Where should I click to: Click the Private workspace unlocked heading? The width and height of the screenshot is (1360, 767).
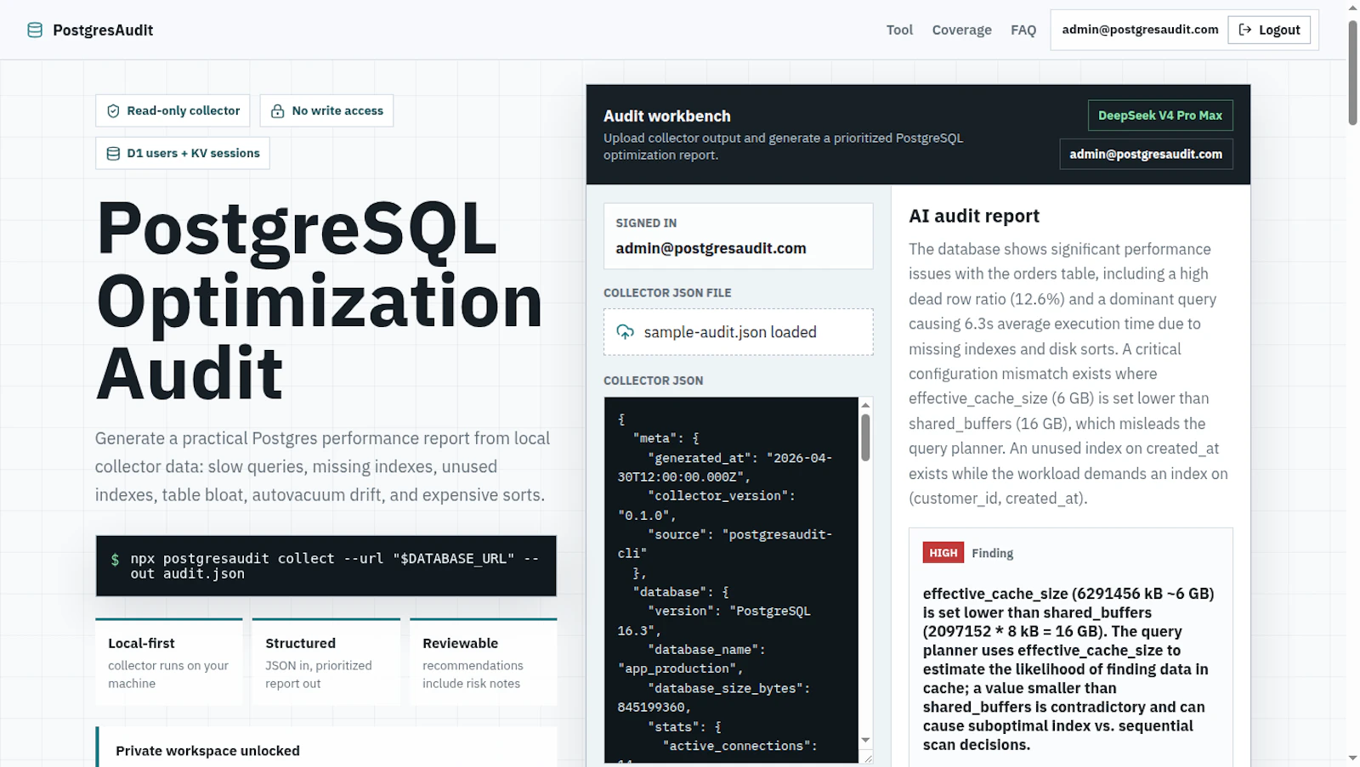click(x=207, y=751)
